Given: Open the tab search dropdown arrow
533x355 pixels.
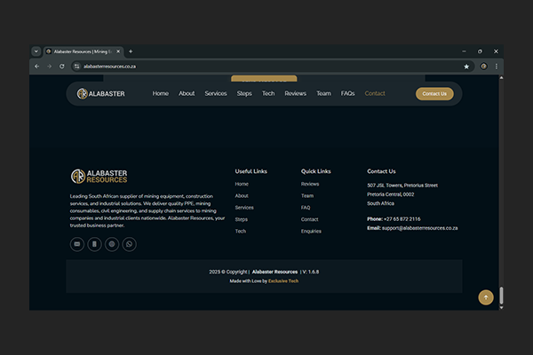Looking at the screenshot, I should [36, 51].
